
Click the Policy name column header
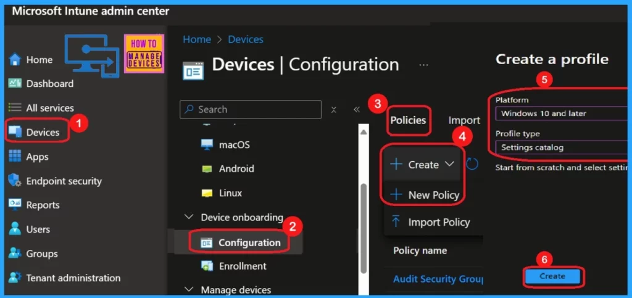420,250
